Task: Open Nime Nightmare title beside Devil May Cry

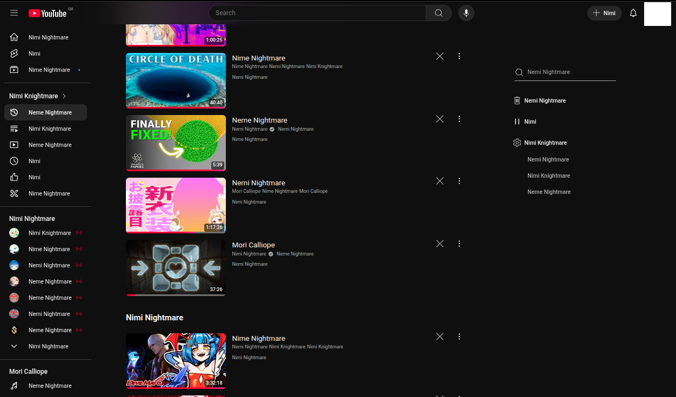Action: point(259,338)
